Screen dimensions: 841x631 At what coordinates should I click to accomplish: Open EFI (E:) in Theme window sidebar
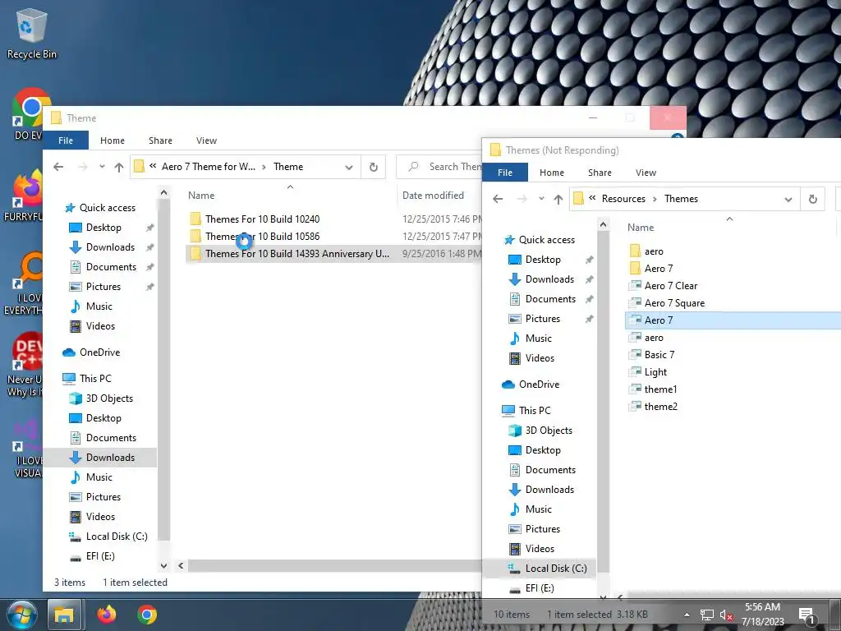pos(100,556)
